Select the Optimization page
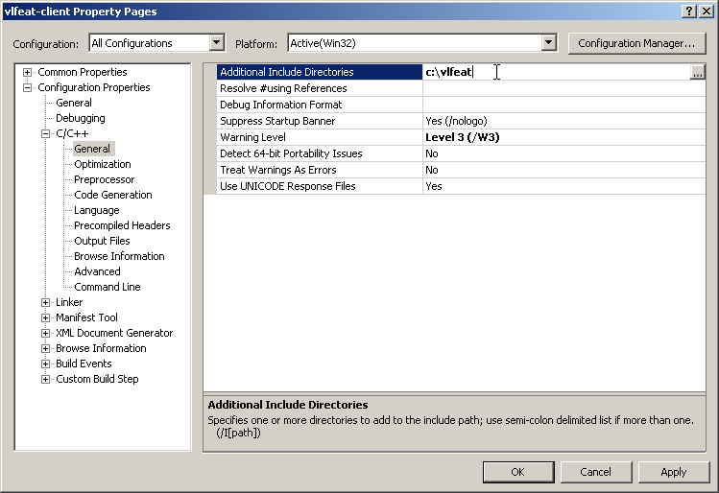Viewport: 719px width, 493px height. click(x=103, y=165)
